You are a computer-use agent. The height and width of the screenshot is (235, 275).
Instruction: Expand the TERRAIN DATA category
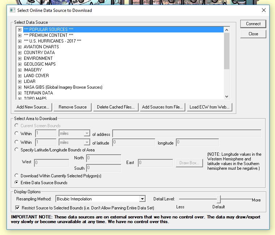20,93
